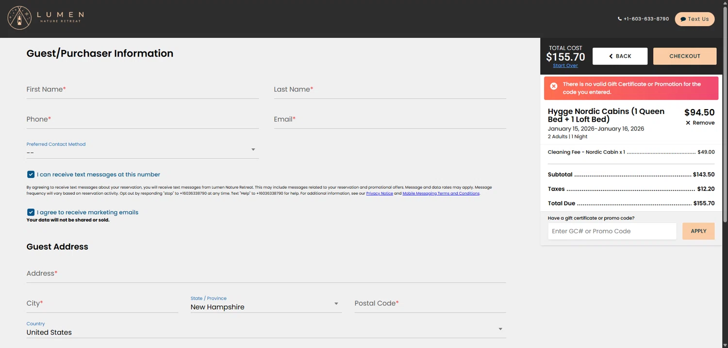Open the State / Province dropdown
The image size is (728, 348).
266,303
